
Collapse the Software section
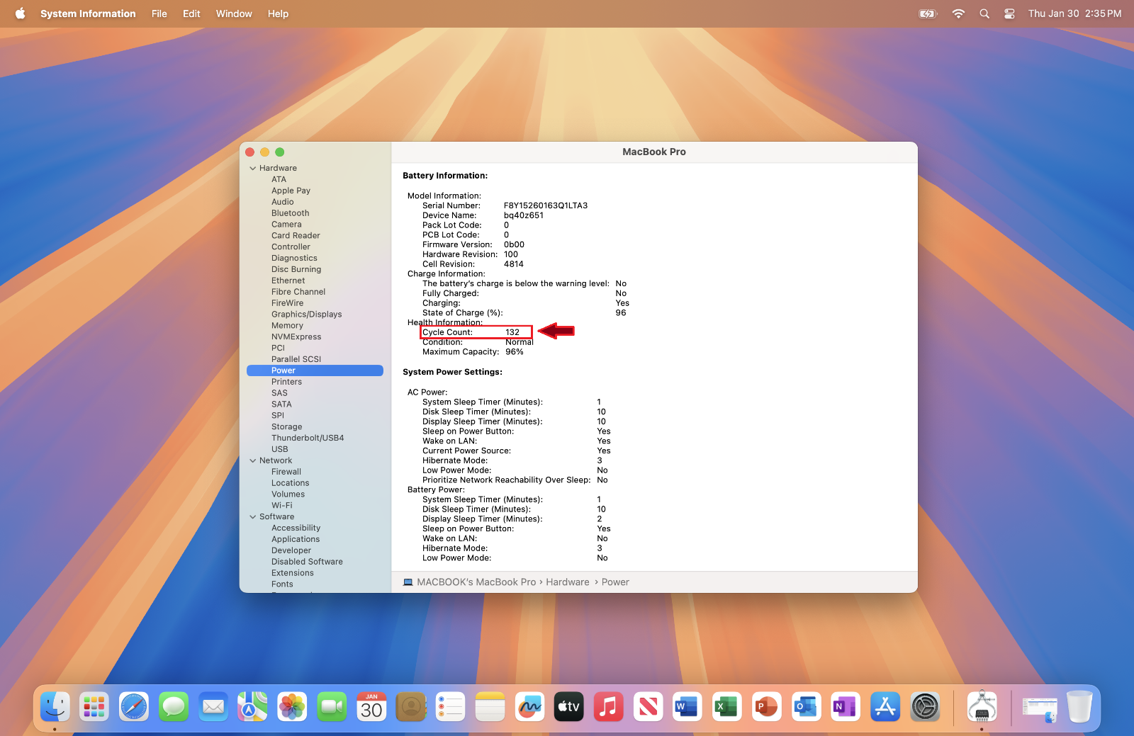(253, 517)
